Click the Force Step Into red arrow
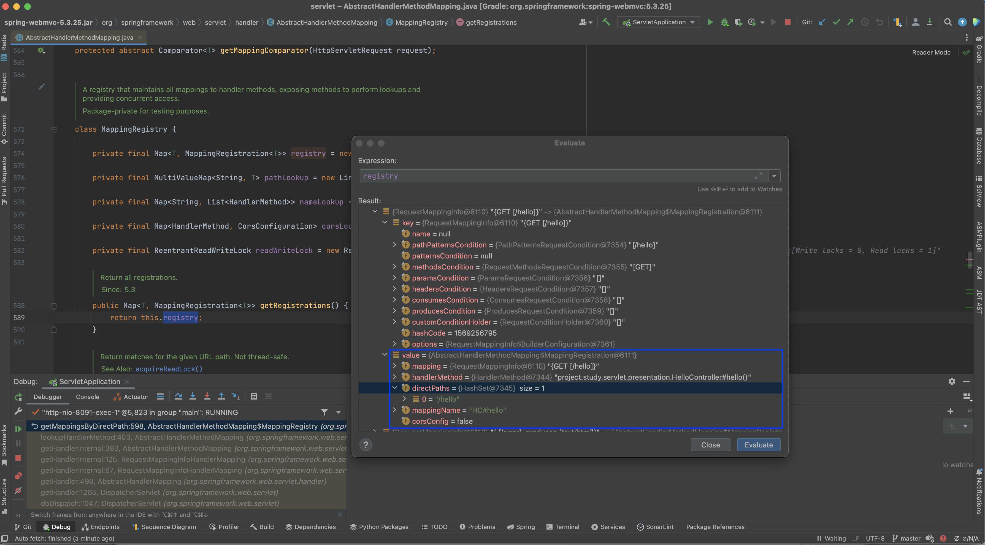985x545 pixels. (x=207, y=396)
